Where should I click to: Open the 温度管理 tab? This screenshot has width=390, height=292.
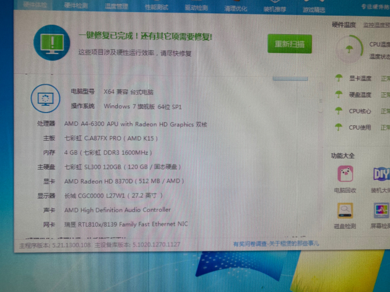point(116,6)
